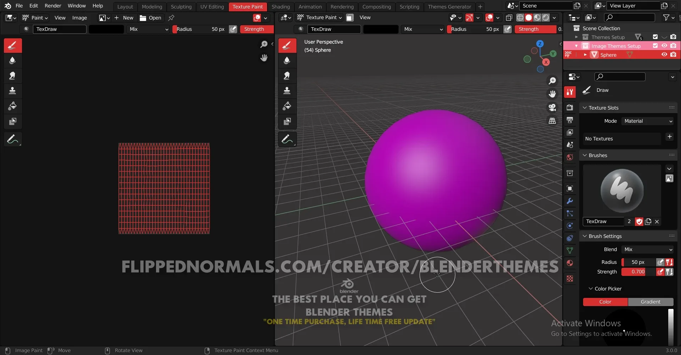Select the Gradient button in Color Picker
This screenshot has width=681, height=355.
pyautogui.click(x=650, y=302)
